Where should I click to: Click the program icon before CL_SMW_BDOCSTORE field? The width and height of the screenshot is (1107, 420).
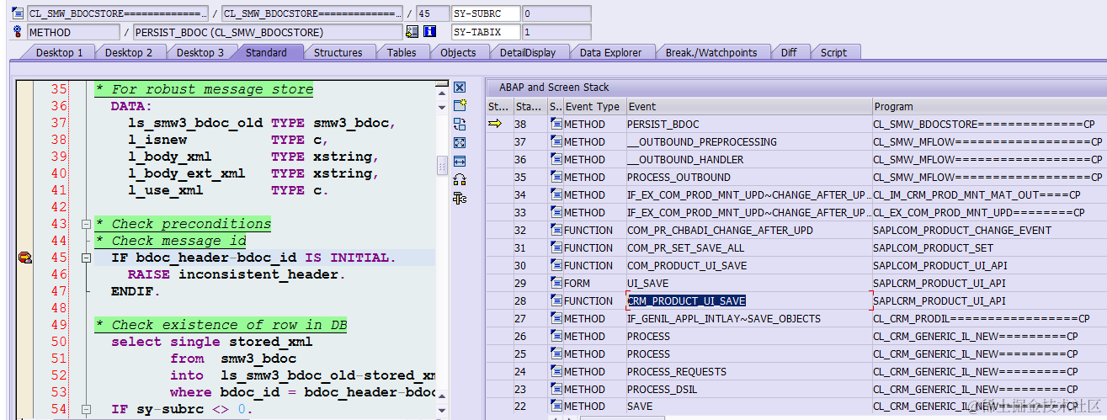[x=18, y=13]
